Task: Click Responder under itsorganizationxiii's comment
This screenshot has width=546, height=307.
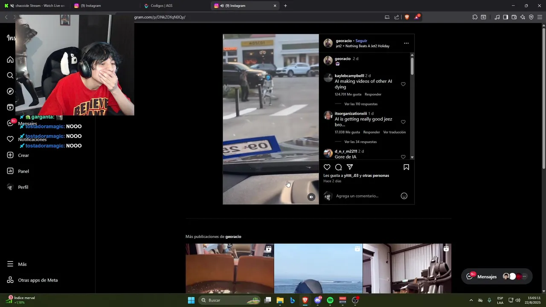Action: click(x=372, y=132)
